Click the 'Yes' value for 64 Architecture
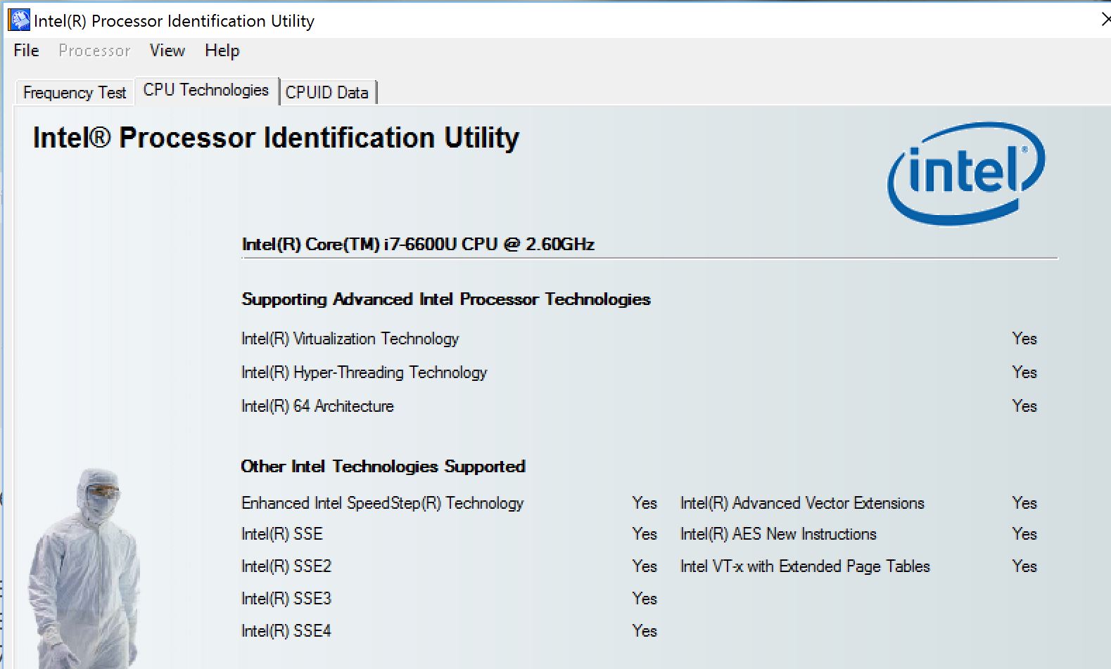The width and height of the screenshot is (1111, 669). [x=1024, y=406]
